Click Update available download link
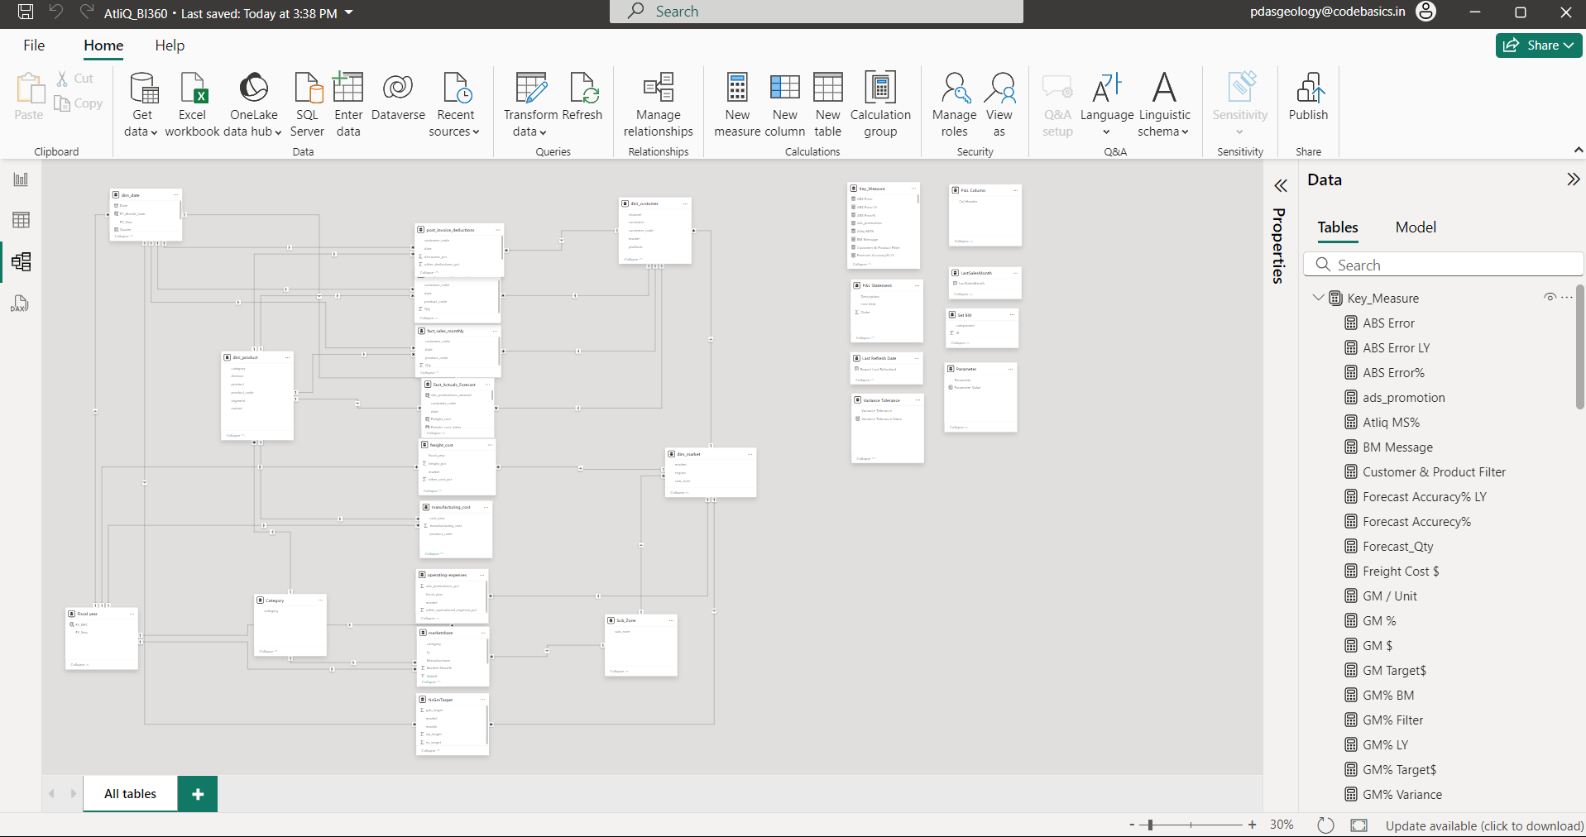Image resolution: width=1586 pixels, height=837 pixels. point(1484,825)
